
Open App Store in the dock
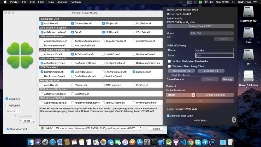140,142
